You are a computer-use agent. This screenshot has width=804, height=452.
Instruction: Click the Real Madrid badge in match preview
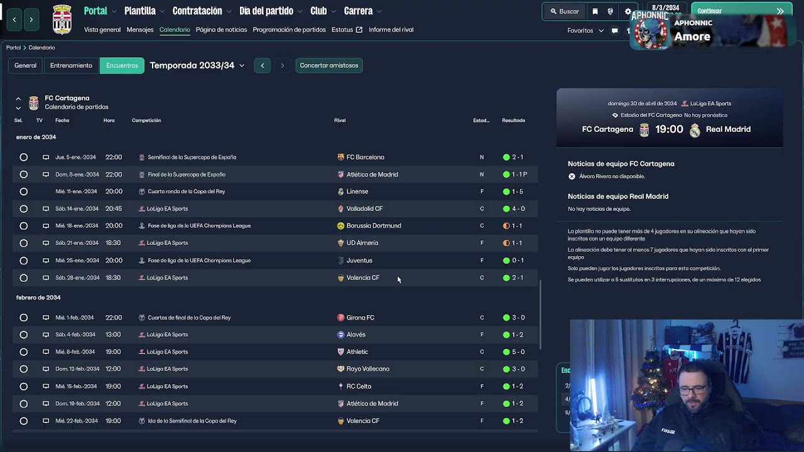[695, 130]
